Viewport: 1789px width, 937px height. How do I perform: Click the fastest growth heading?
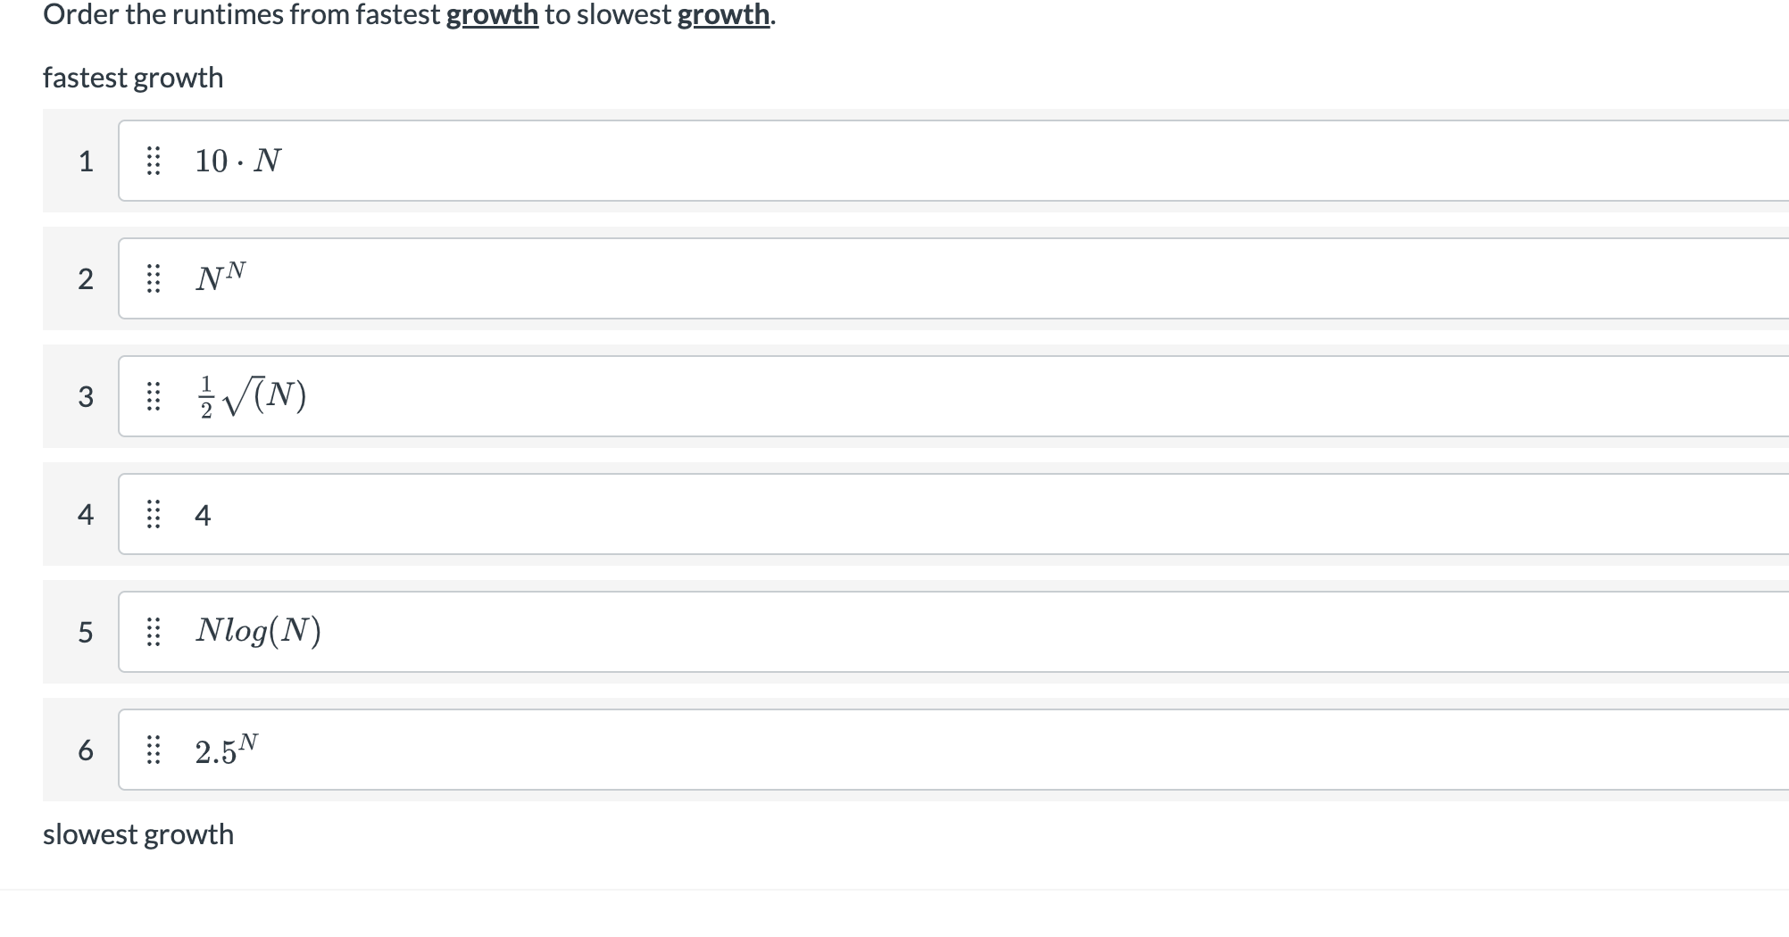132,78
